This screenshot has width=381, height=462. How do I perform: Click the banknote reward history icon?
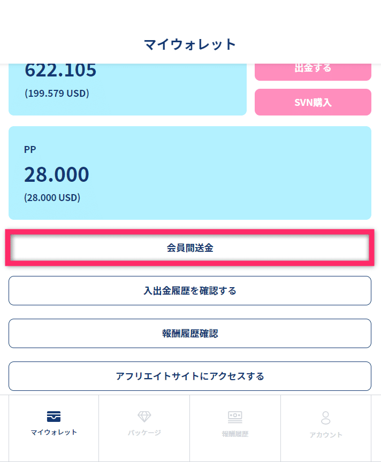tap(235, 416)
